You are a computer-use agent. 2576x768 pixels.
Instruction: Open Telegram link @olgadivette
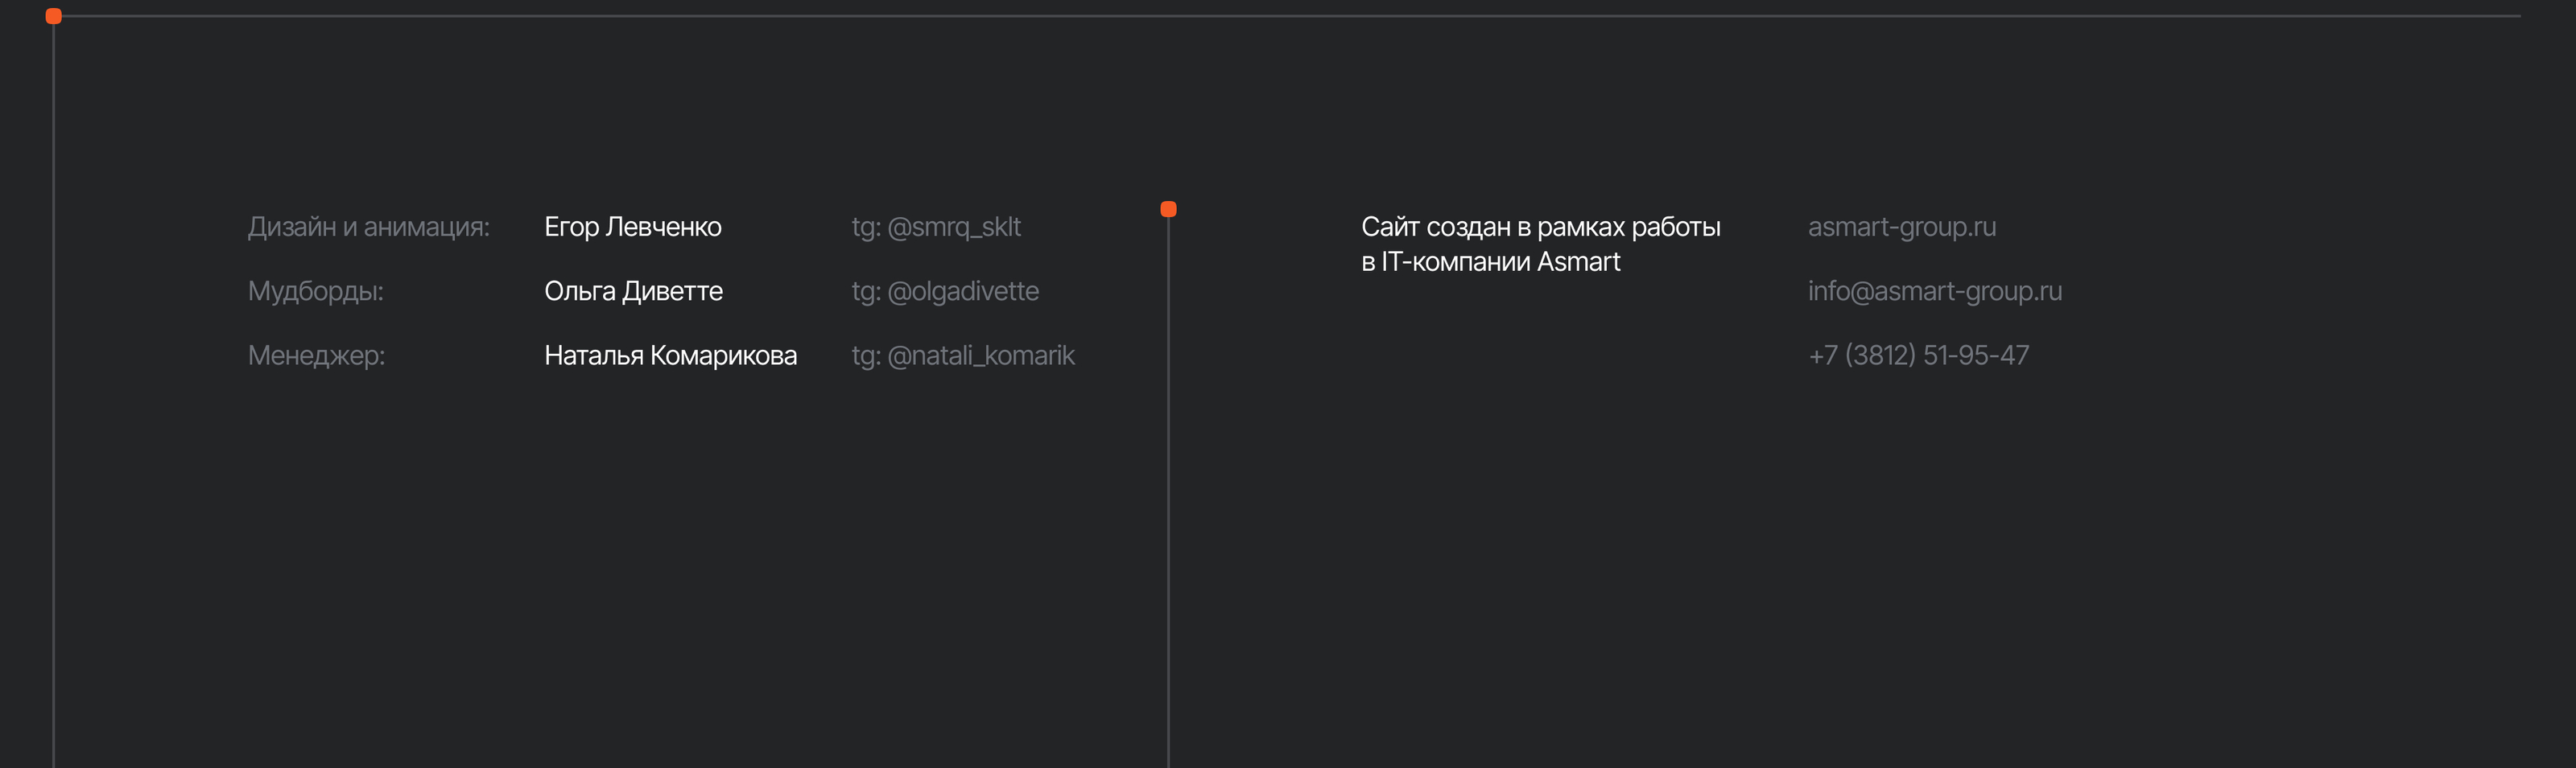[944, 292]
